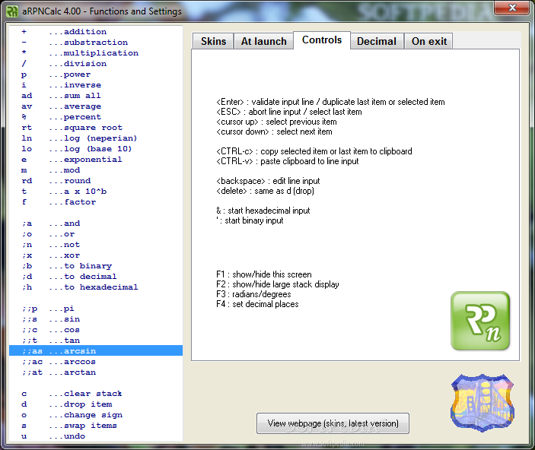Select the '- ...substraction' row
Image resolution: width=535 pixels, height=450 pixels.
(96, 43)
